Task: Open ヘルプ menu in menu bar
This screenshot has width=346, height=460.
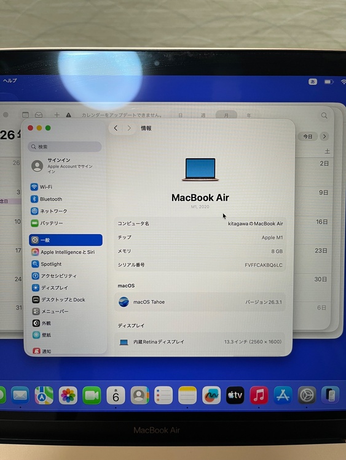Action: 10,81
